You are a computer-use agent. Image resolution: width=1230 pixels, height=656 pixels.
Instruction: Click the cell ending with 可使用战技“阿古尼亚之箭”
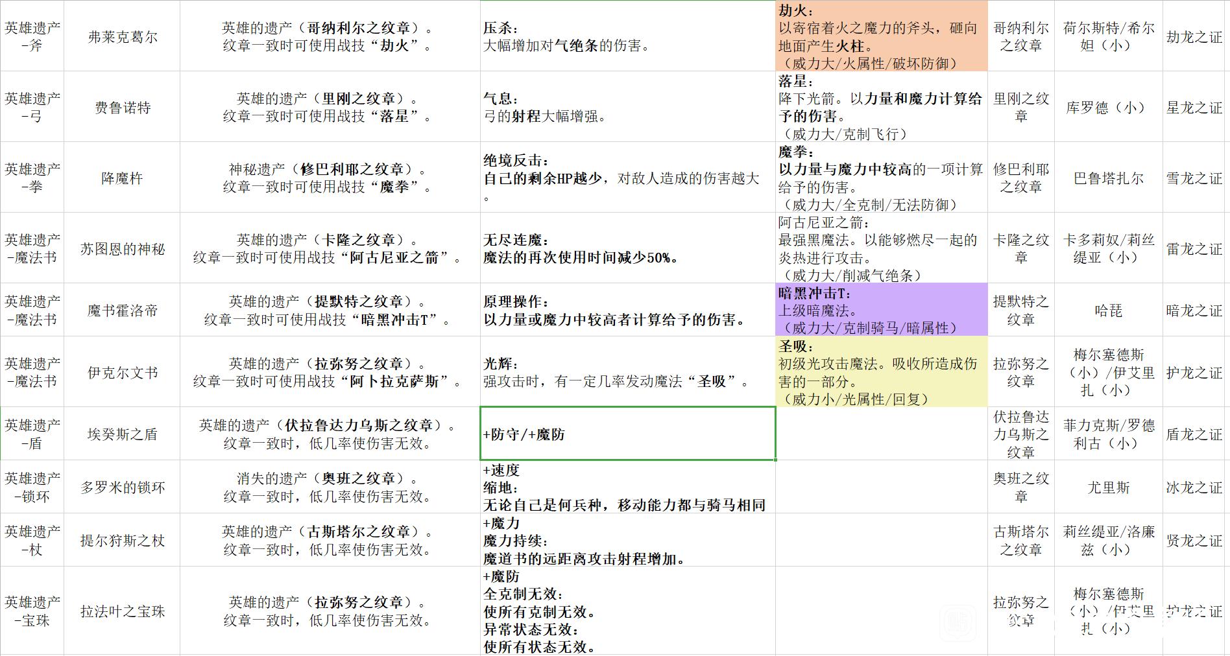(330, 248)
